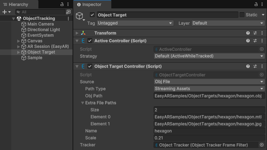Toggle the Object Target active checkbox
This screenshot has width=267, height=150.
[92, 15]
